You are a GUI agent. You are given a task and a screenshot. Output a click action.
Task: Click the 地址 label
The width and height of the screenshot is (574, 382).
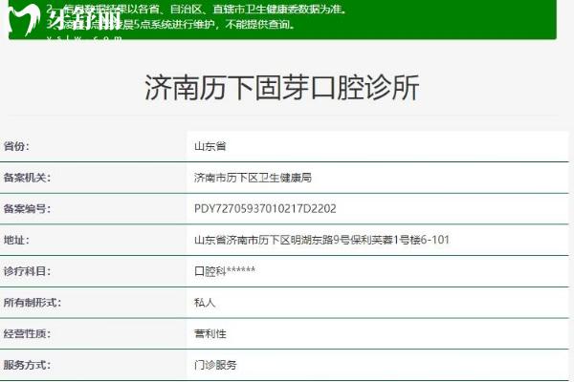coord(16,240)
